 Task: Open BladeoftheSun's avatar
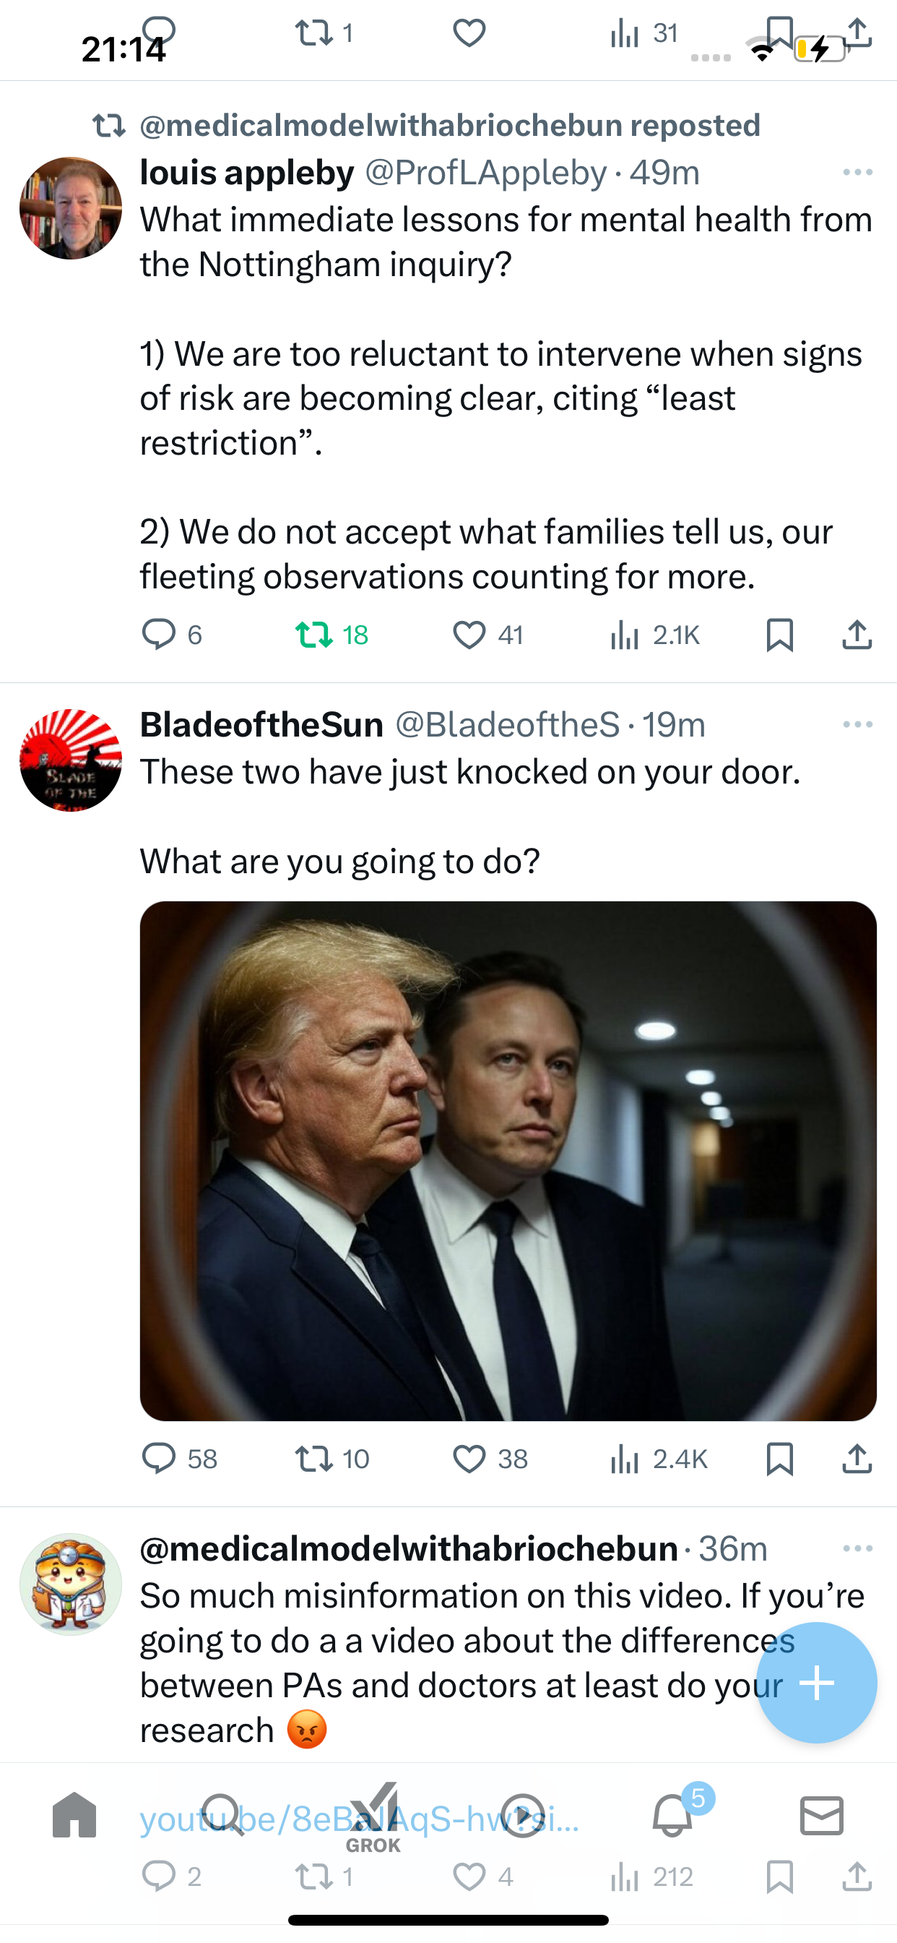coord(71,760)
